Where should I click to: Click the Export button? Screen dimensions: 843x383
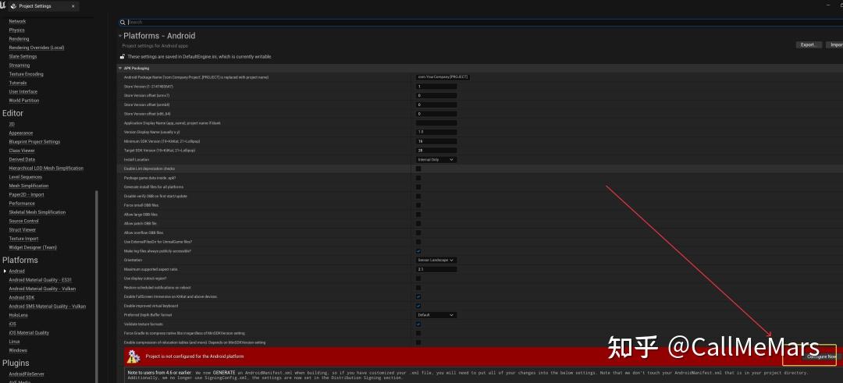[x=809, y=44]
